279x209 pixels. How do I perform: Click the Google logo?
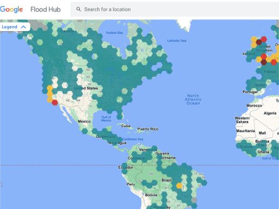tap(11, 10)
